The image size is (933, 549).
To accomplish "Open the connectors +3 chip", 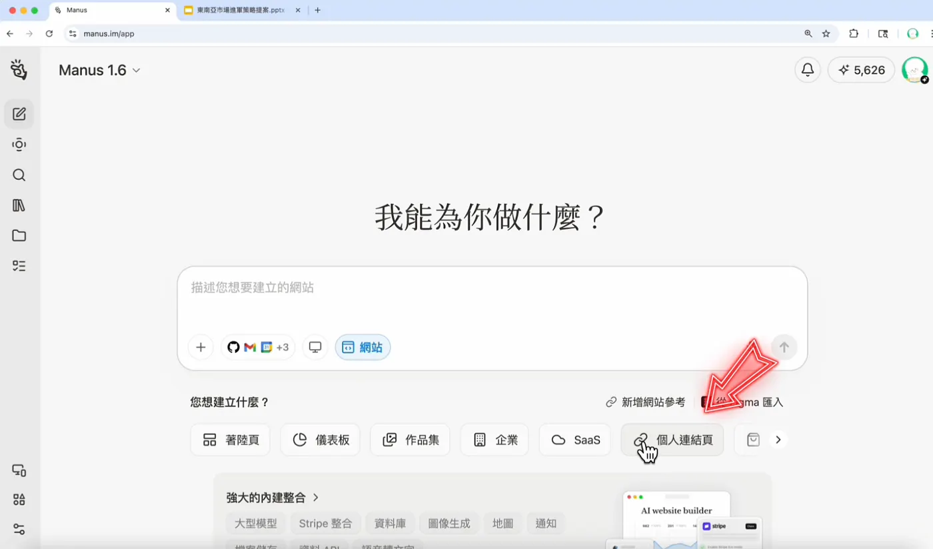I will click(x=258, y=347).
